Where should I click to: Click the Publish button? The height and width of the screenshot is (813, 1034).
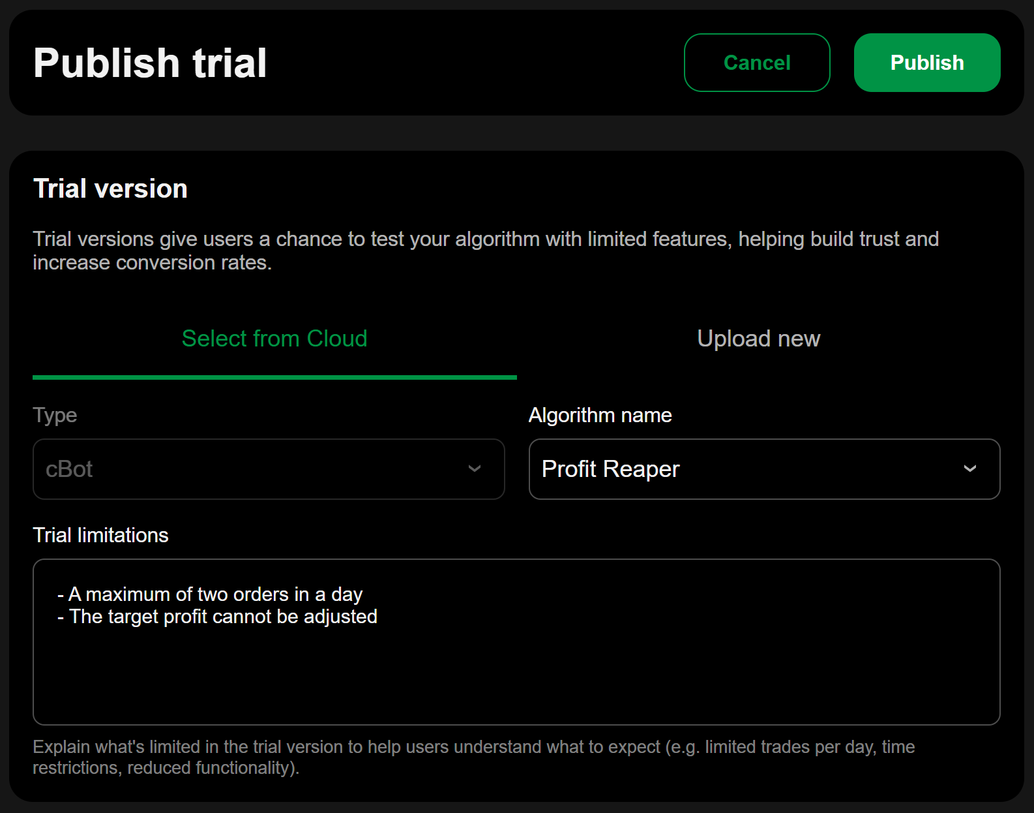(926, 62)
